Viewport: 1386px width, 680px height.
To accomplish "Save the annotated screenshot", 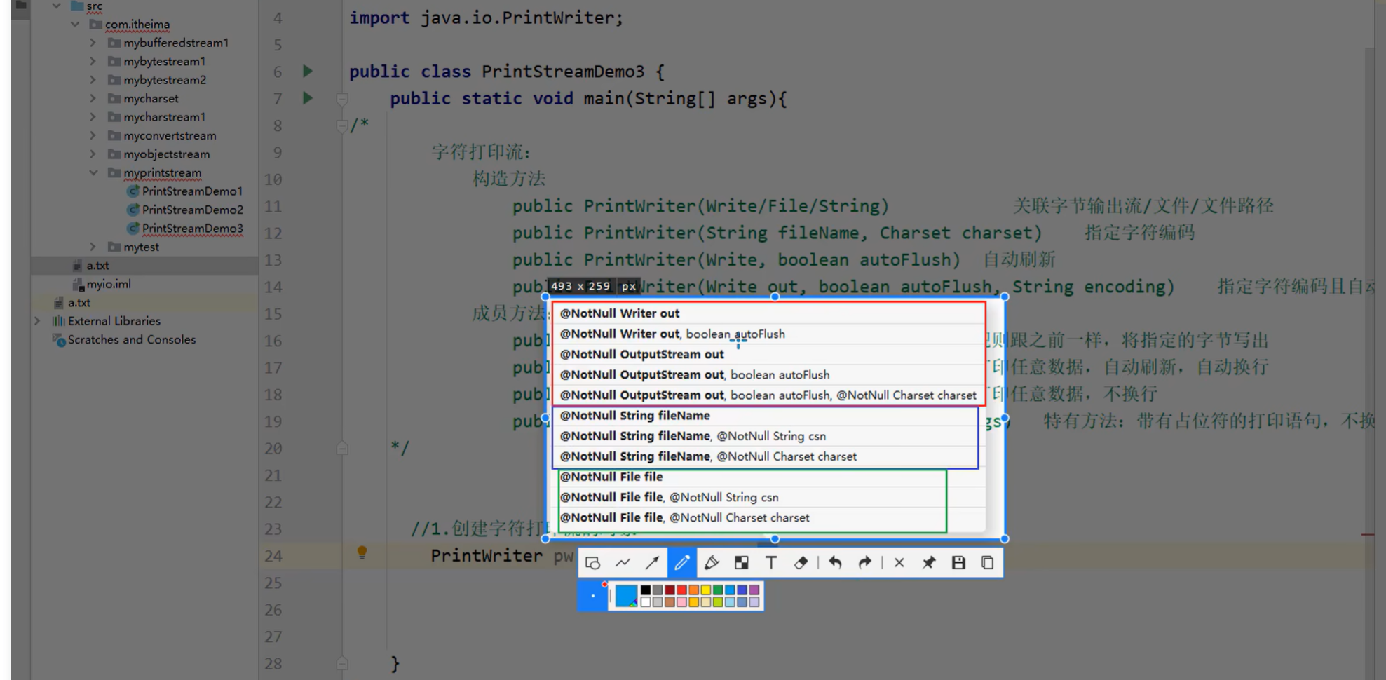I will pyautogui.click(x=958, y=562).
